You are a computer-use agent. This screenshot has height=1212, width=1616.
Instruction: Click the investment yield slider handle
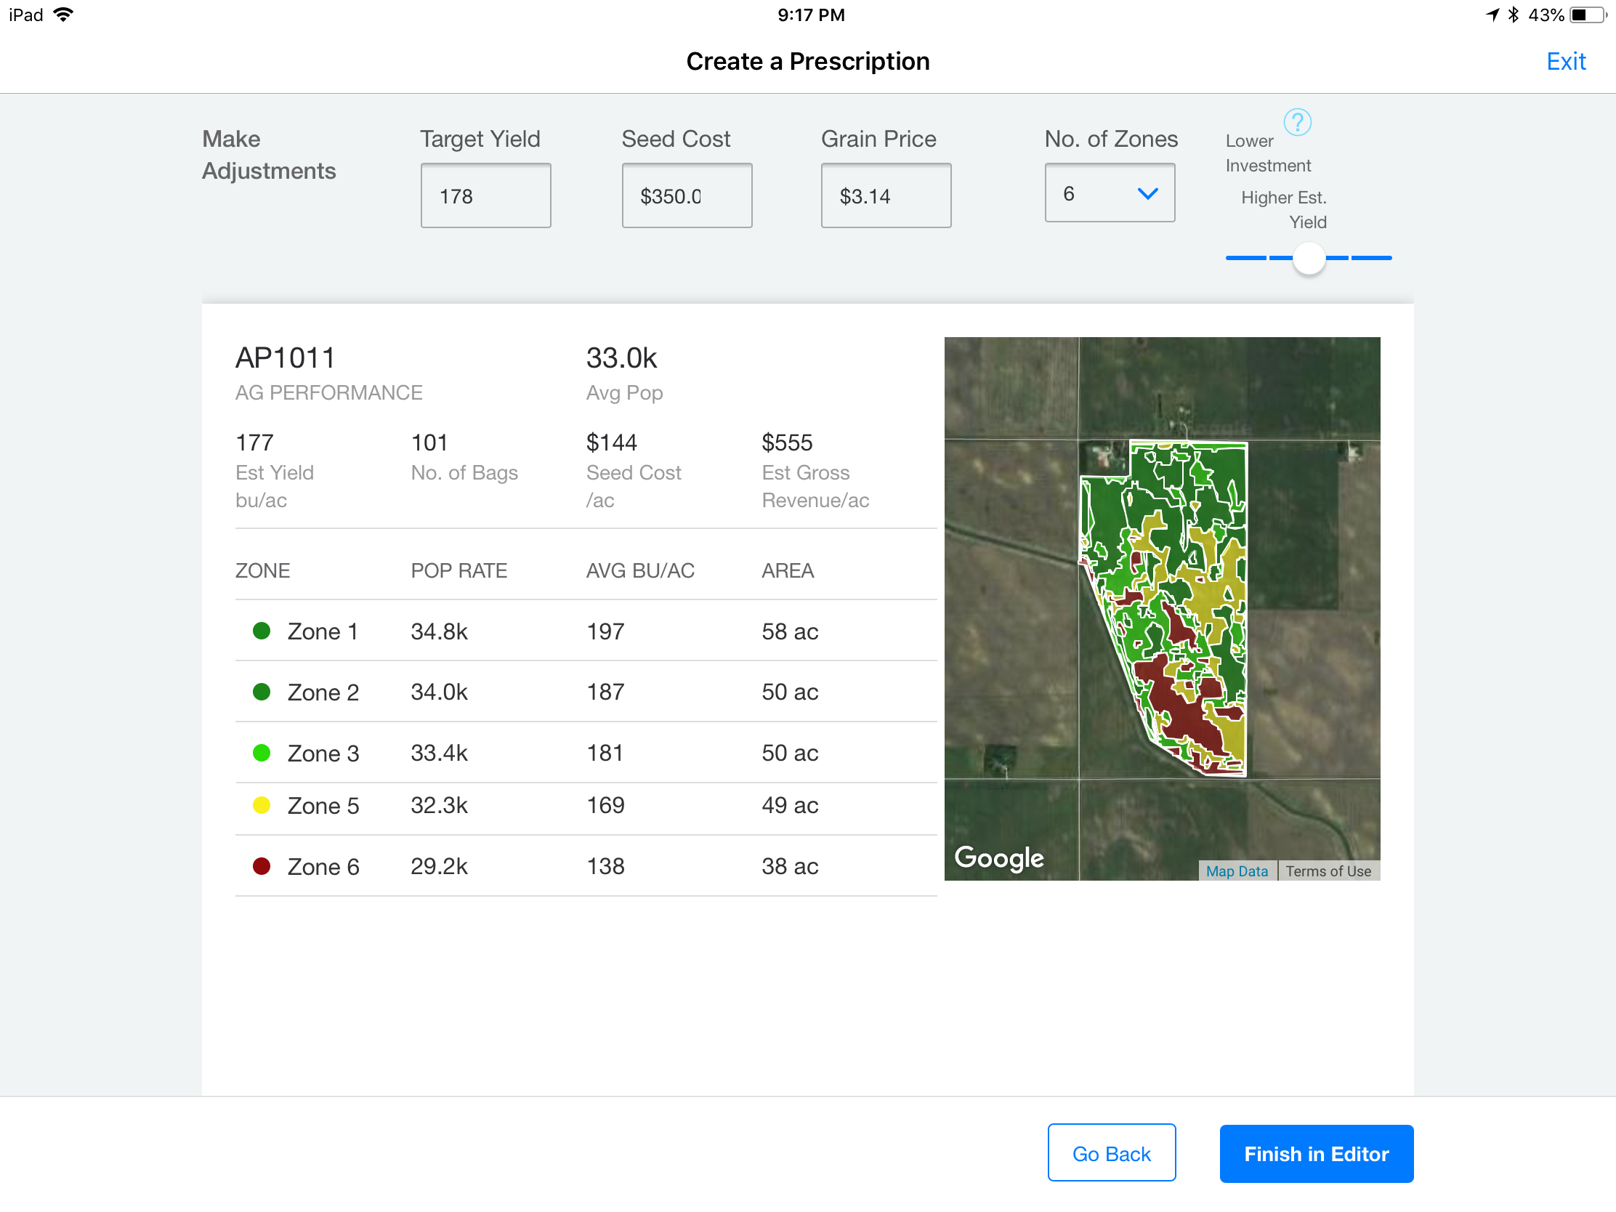pyautogui.click(x=1309, y=258)
